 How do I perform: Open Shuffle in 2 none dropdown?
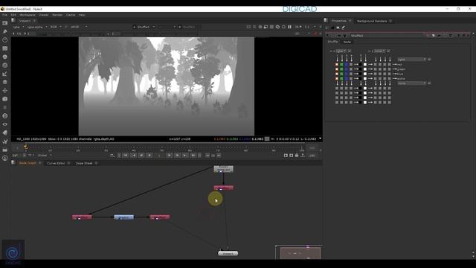(x=379, y=51)
